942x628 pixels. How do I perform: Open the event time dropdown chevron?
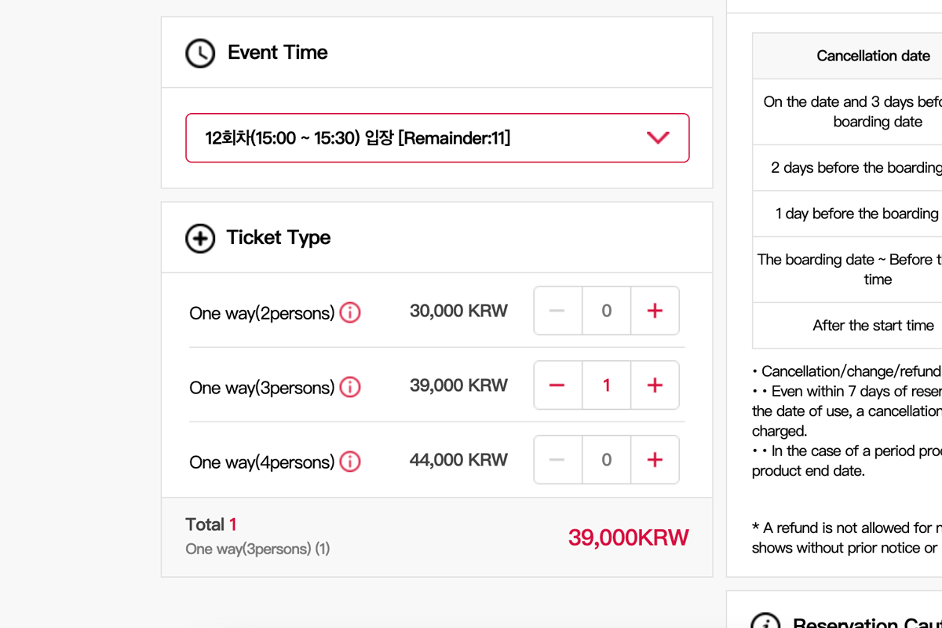click(x=657, y=138)
